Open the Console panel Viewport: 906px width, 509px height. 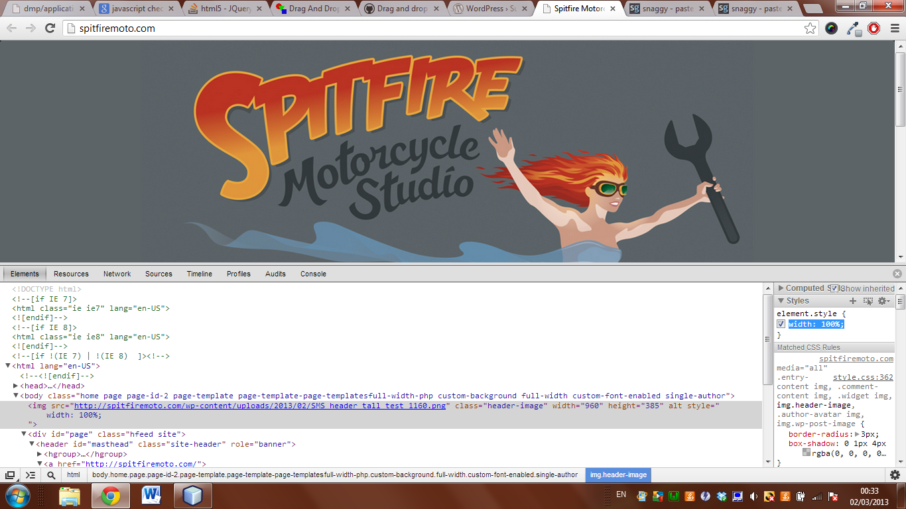click(x=313, y=274)
